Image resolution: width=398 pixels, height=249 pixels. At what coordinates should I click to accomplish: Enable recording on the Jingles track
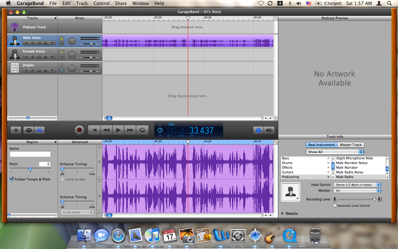26,70
